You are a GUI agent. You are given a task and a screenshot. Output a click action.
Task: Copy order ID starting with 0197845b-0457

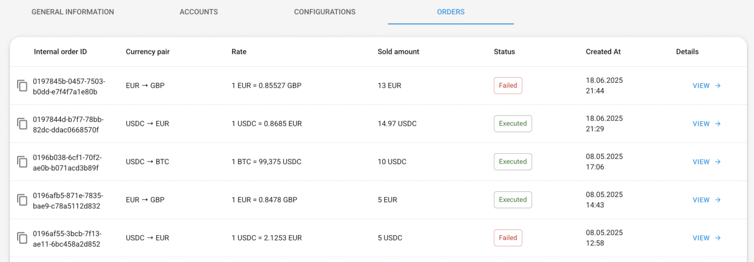[x=22, y=86]
